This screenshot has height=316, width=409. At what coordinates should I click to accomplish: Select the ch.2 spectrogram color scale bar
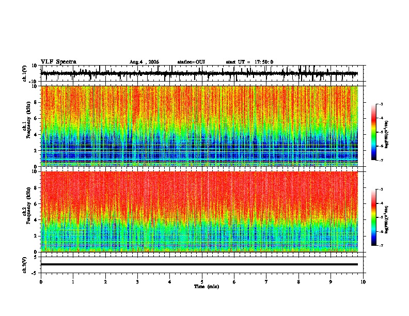tap(373, 217)
